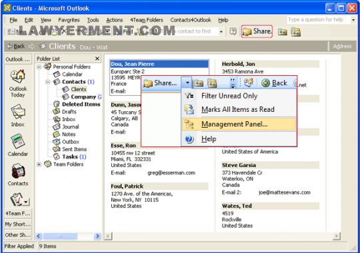The width and height of the screenshot is (360, 253).
Task: Click the Back button in magnified toolbar
Action: click(x=275, y=83)
